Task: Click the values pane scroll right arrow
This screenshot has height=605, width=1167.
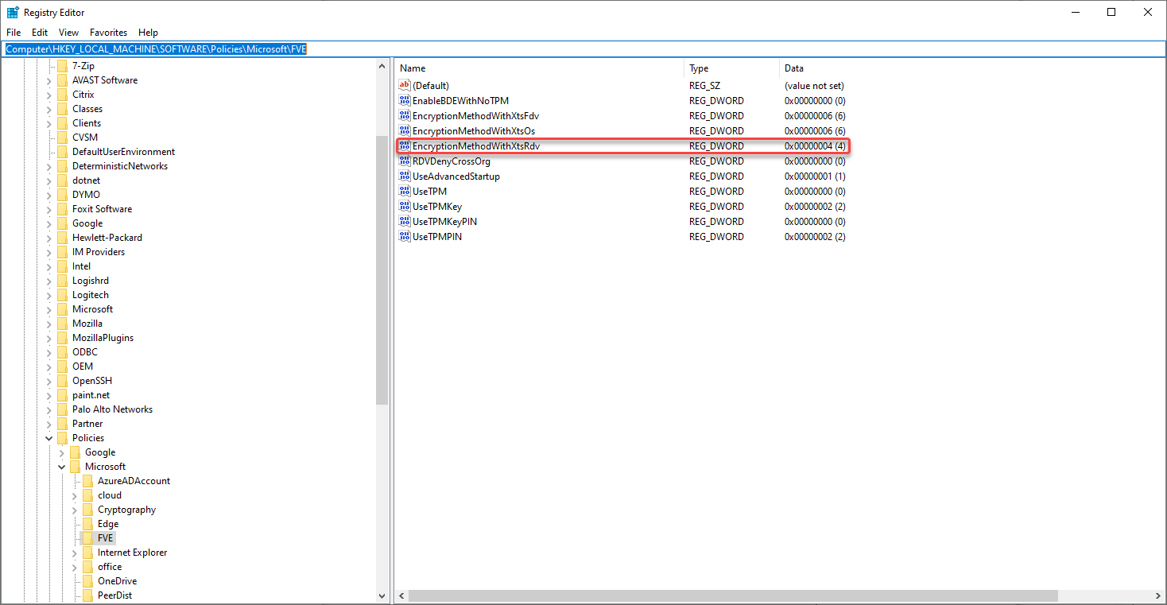Action: point(1158,595)
